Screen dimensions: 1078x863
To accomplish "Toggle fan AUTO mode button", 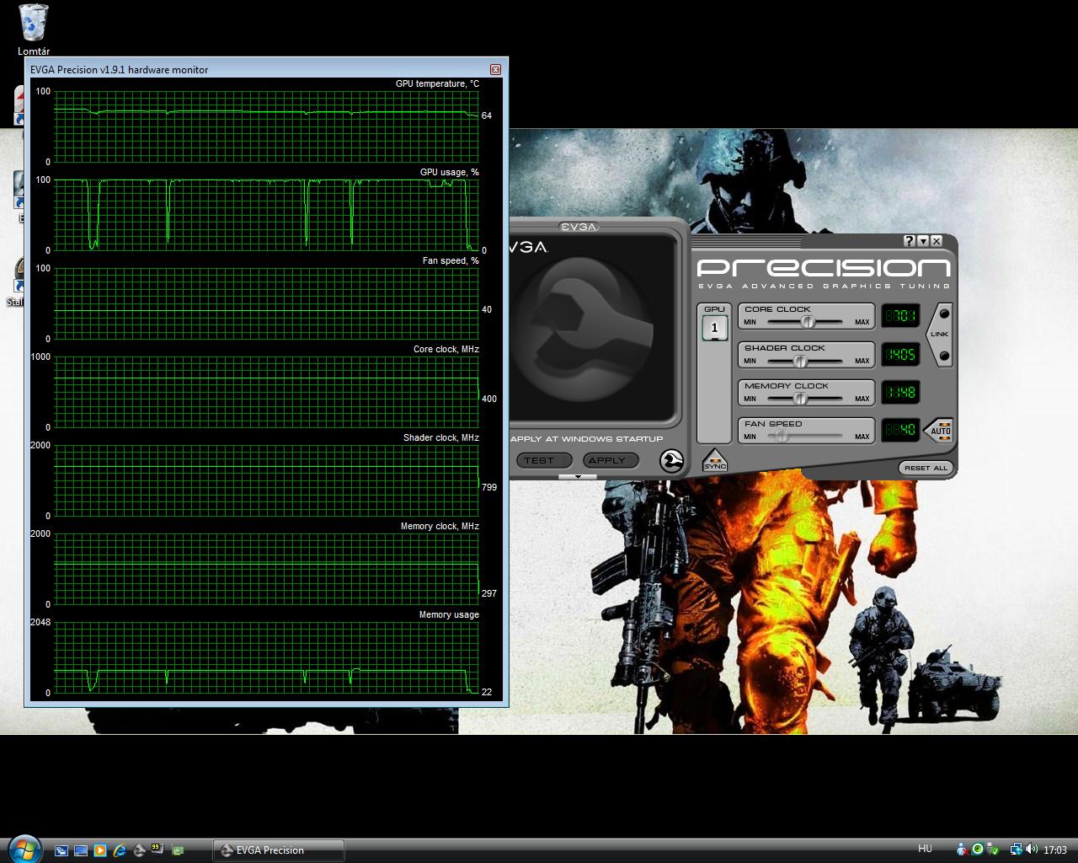I will pyautogui.click(x=940, y=431).
